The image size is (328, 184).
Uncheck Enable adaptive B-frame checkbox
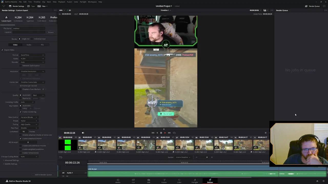point(21,139)
